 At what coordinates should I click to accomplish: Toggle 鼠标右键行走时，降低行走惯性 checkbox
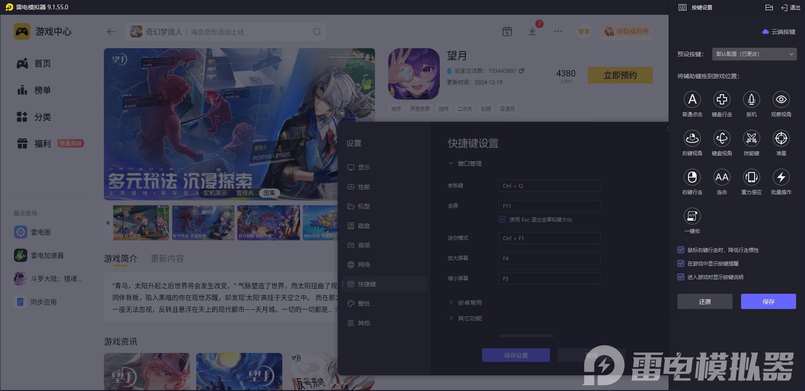pyautogui.click(x=681, y=250)
